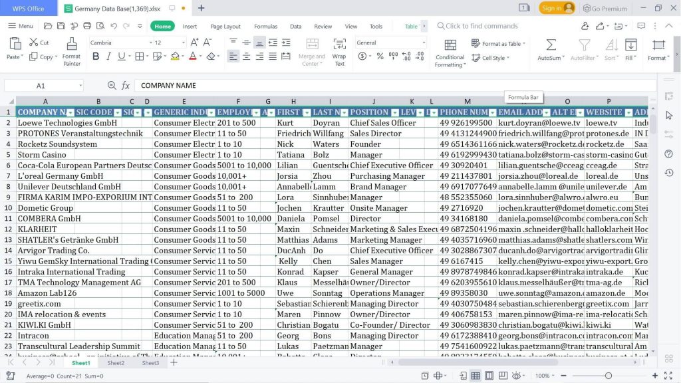The image size is (681, 383).
Task: Click the help question mark in right sidebar
Action: (669, 154)
